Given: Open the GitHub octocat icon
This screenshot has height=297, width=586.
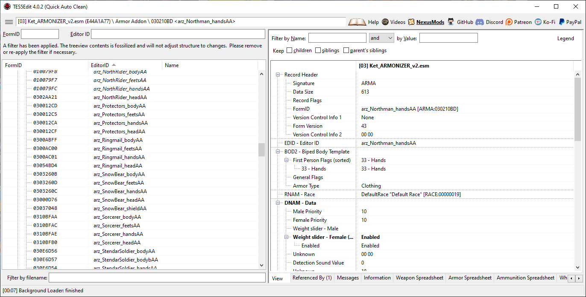Looking at the screenshot, I should 451,22.
